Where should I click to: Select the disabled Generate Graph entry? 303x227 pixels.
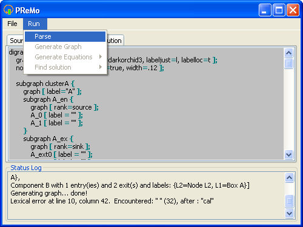[x=65, y=47]
